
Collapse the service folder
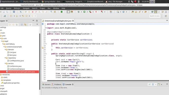5,63
